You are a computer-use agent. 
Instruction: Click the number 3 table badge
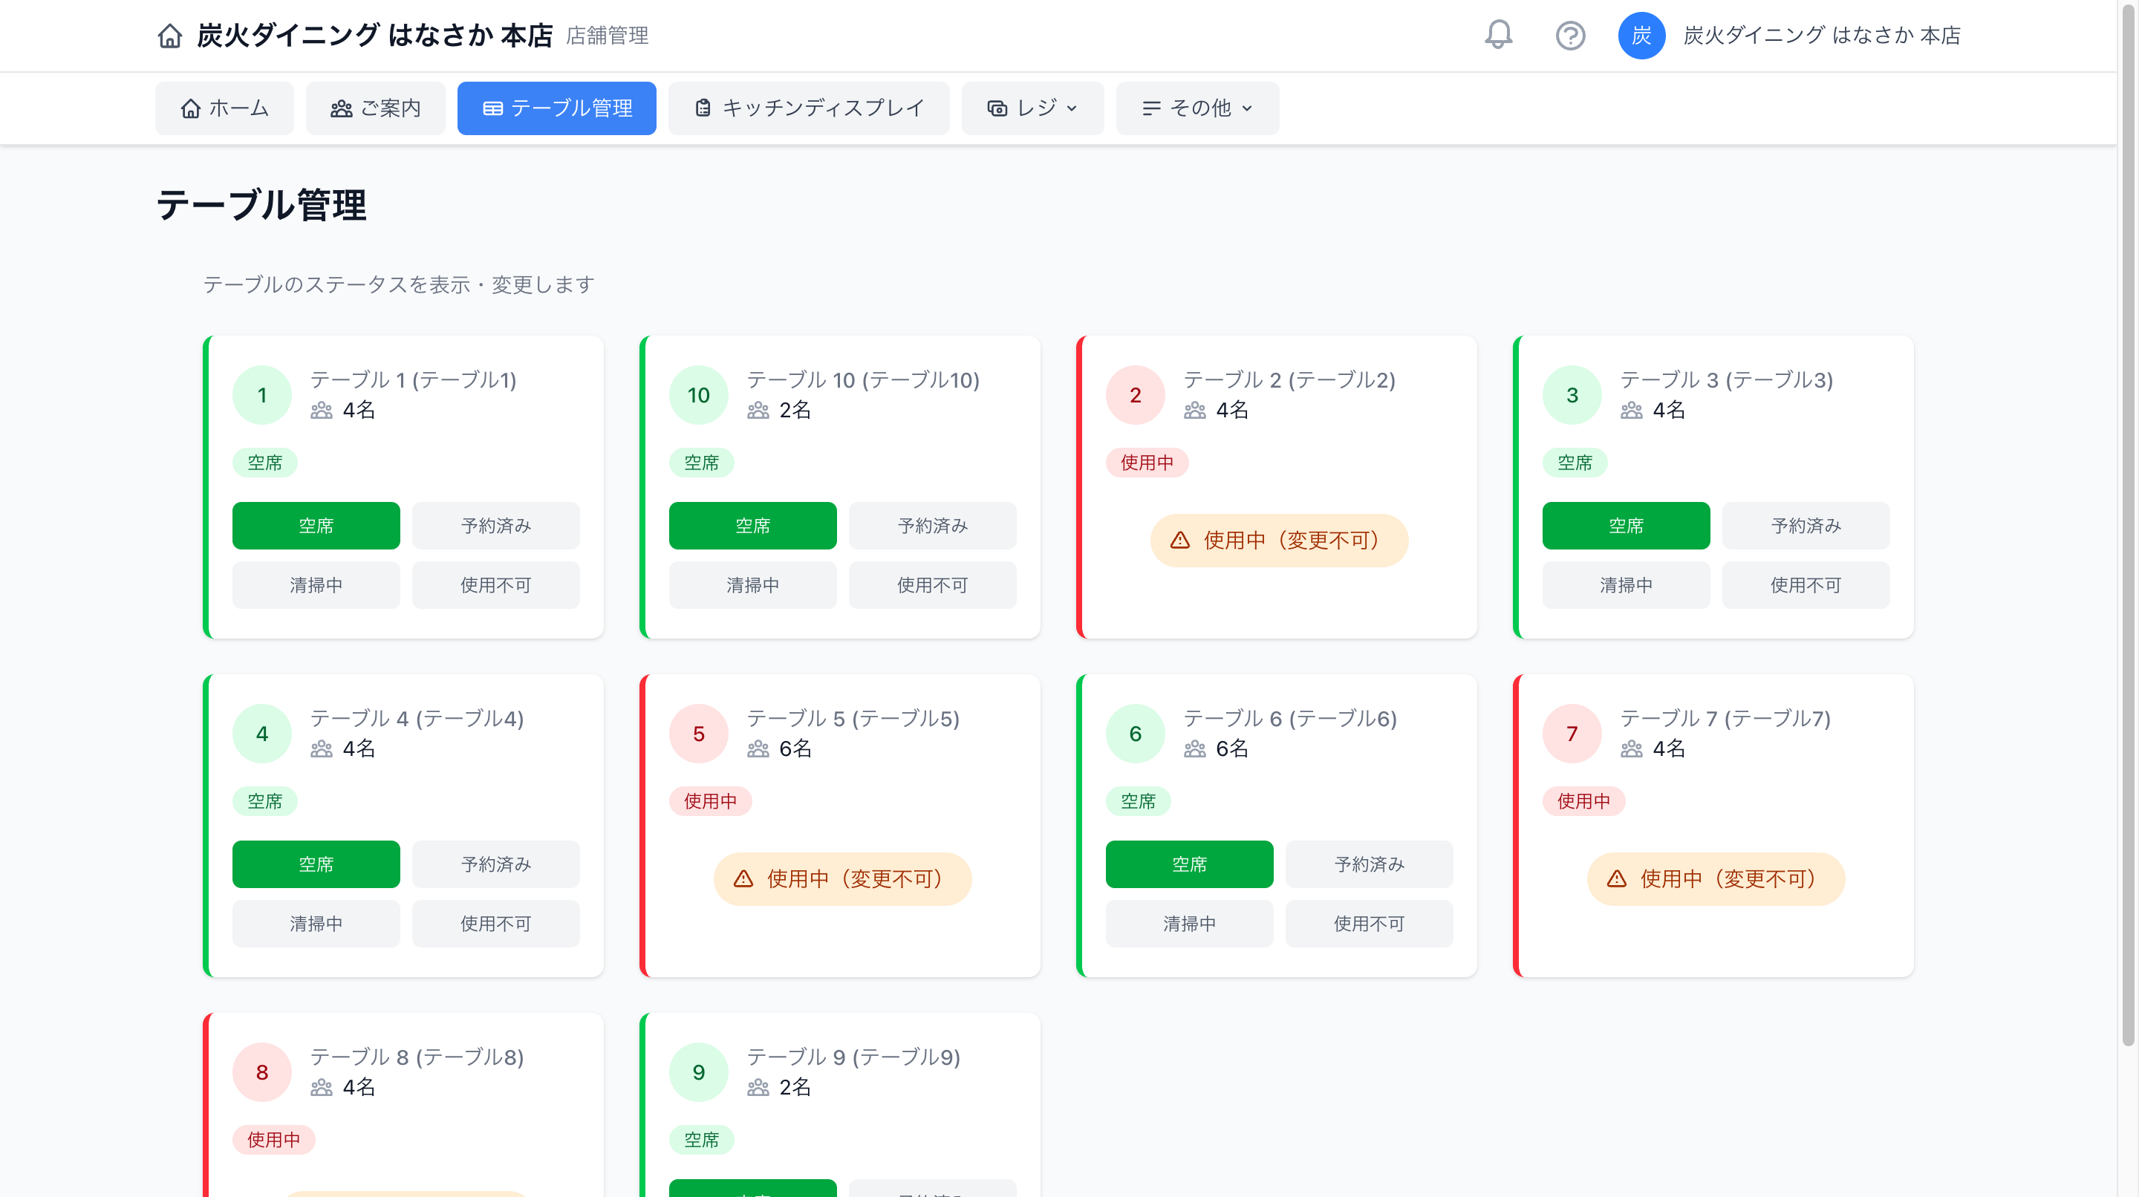click(x=1572, y=395)
